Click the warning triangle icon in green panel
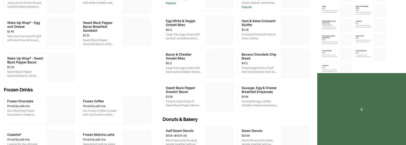The height and width of the screenshot is (145, 406). [362, 109]
